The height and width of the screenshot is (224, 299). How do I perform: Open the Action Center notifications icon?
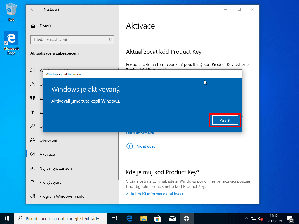(290, 219)
